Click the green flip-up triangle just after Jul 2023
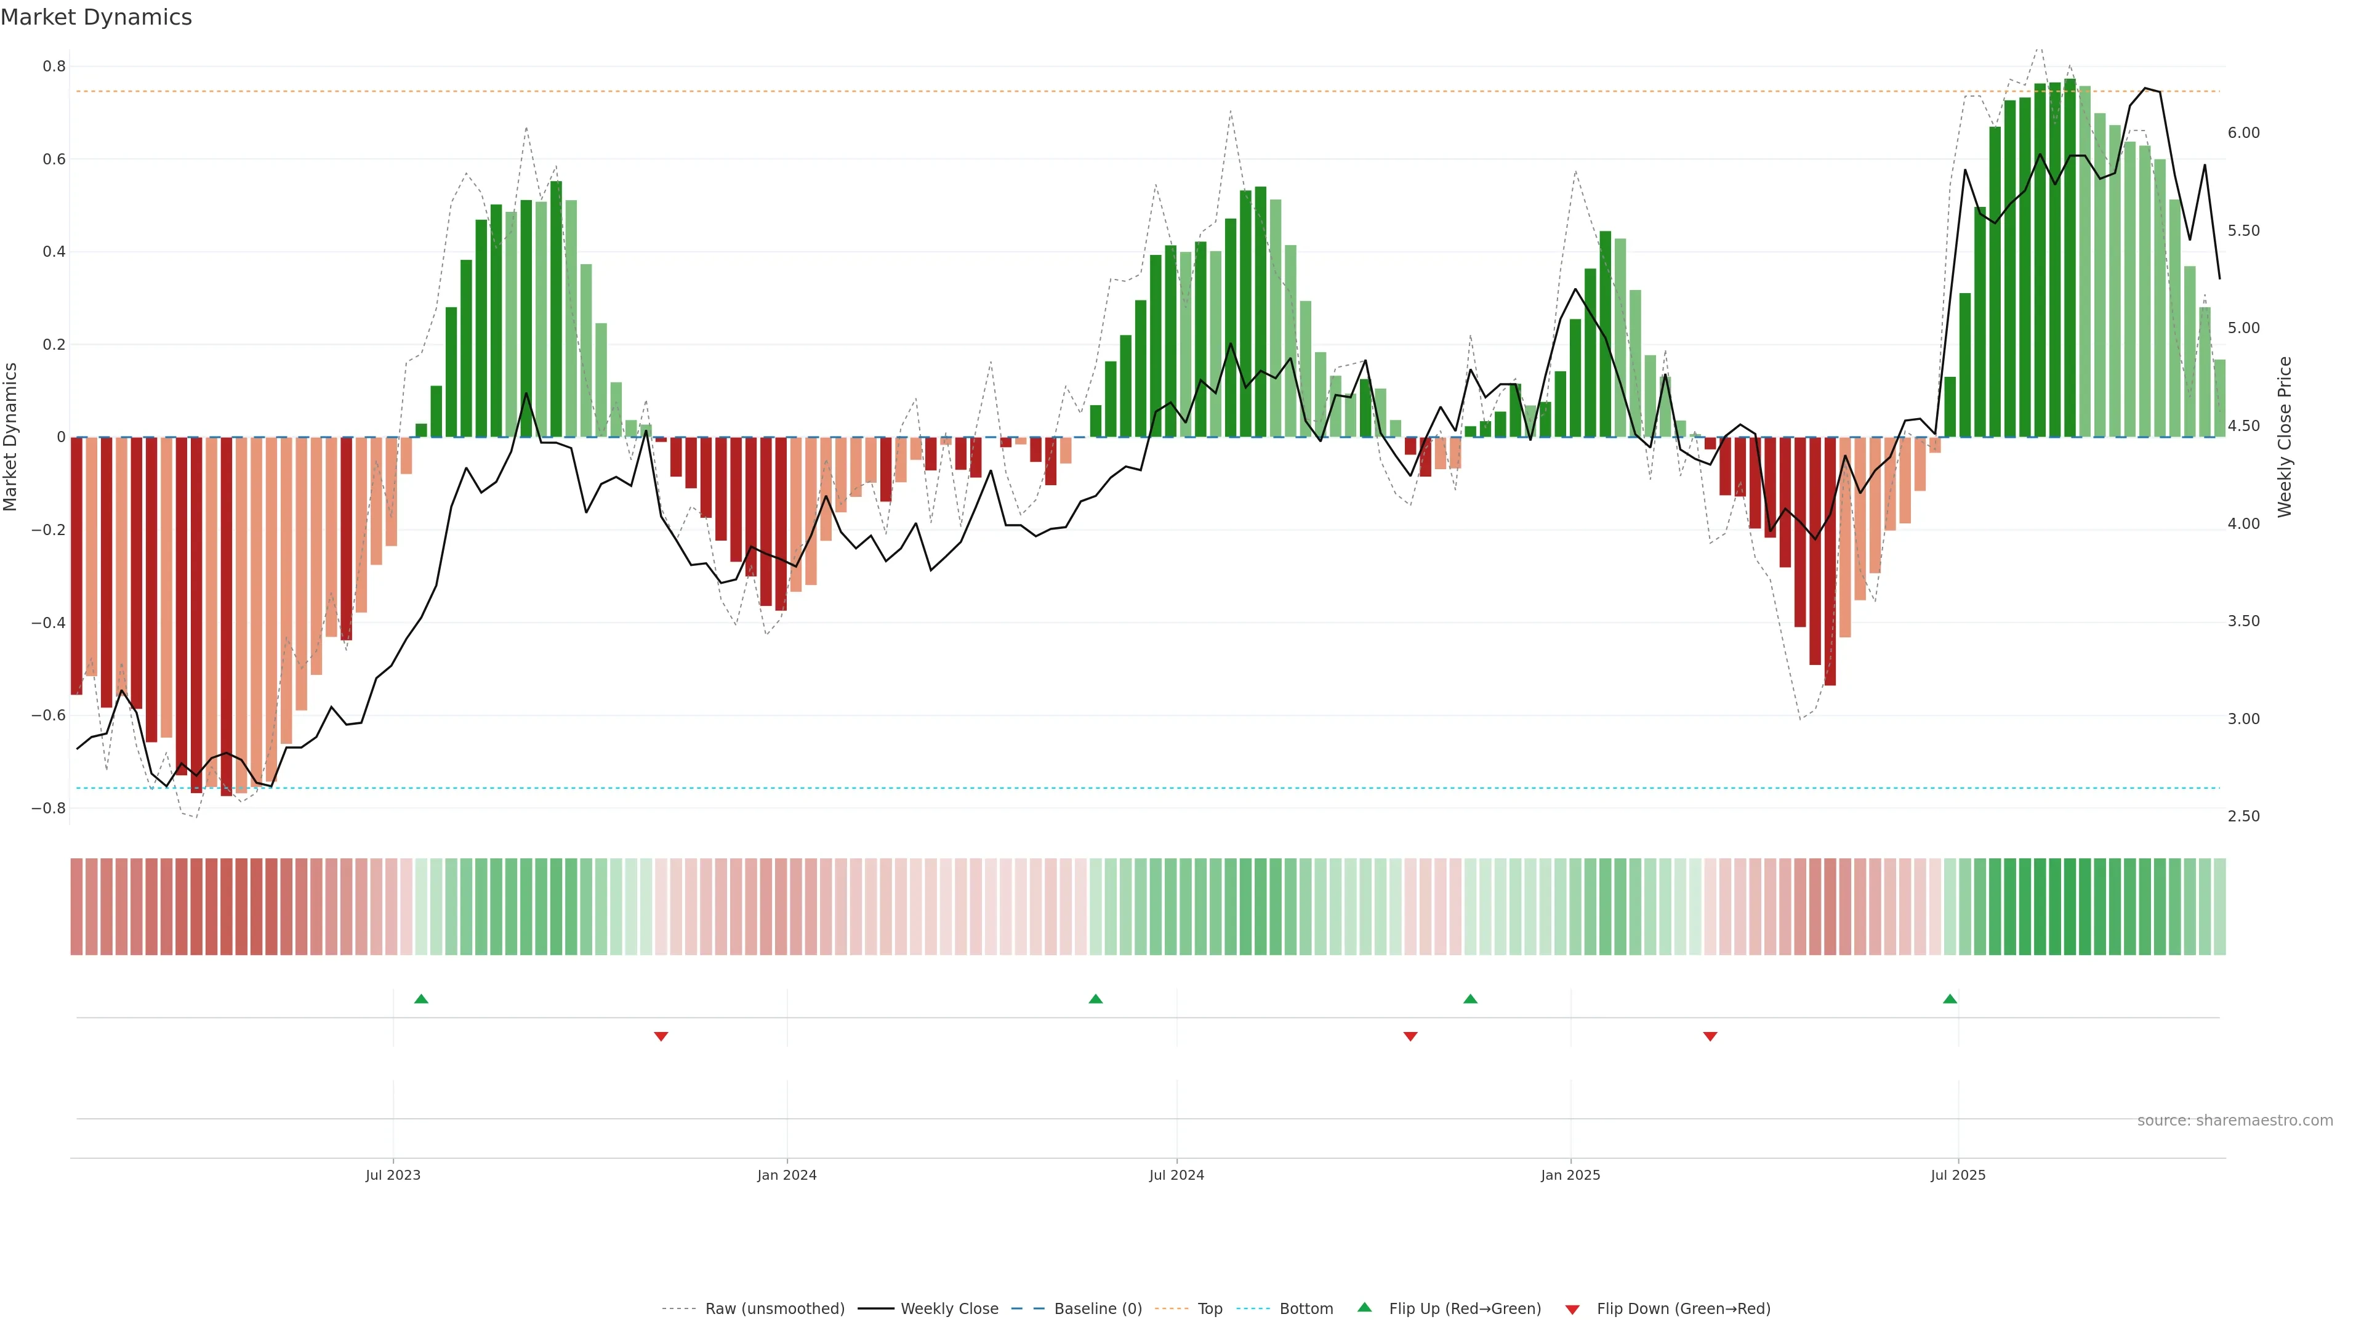 (x=421, y=999)
